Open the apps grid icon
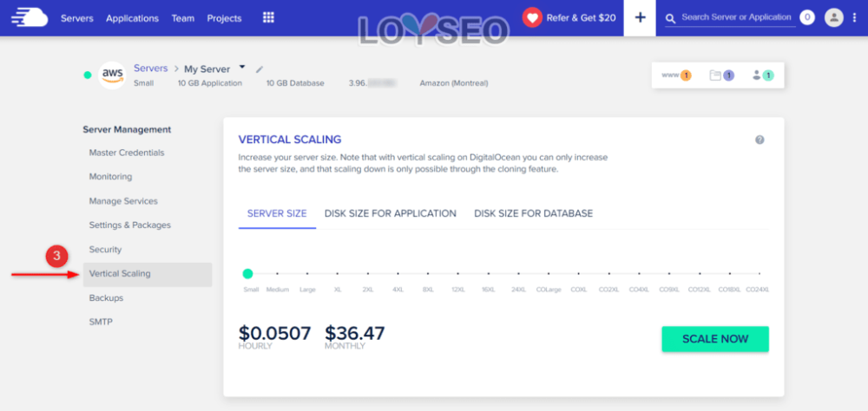The image size is (868, 411). pyautogui.click(x=268, y=17)
